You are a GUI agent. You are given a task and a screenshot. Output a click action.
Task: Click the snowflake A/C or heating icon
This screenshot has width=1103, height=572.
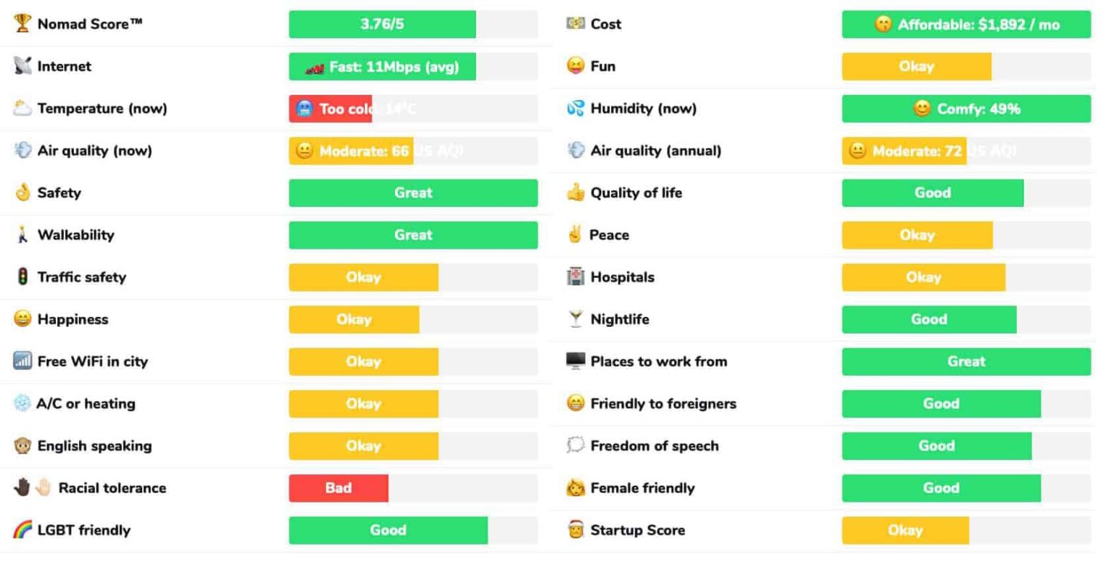(22, 403)
